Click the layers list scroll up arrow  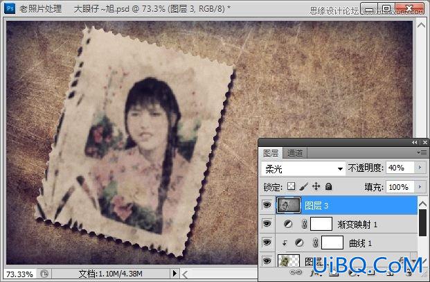tap(422, 204)
